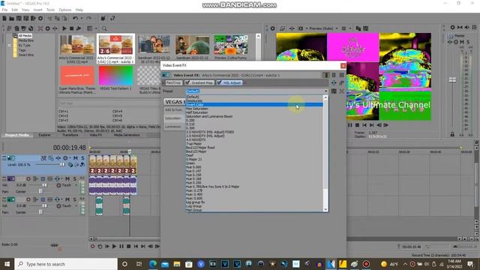Mute the video track with M button

tap(75, 158)
